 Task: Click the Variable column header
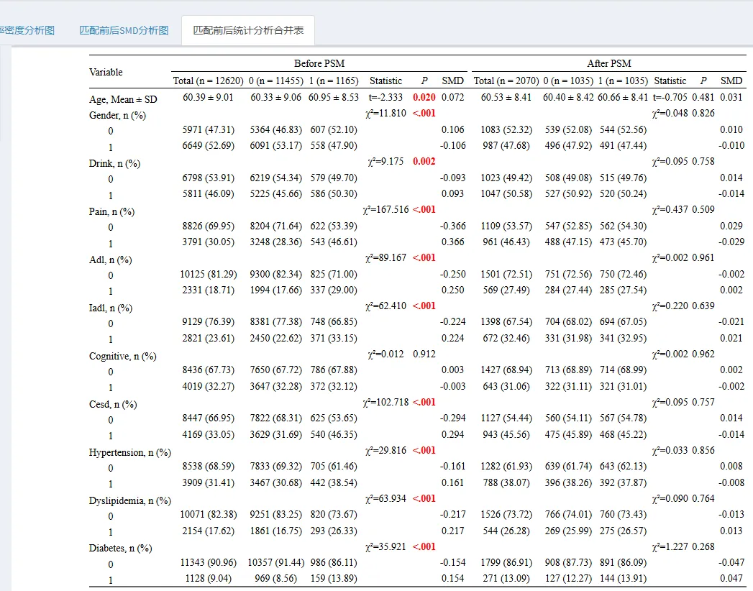tap(106, 72)
